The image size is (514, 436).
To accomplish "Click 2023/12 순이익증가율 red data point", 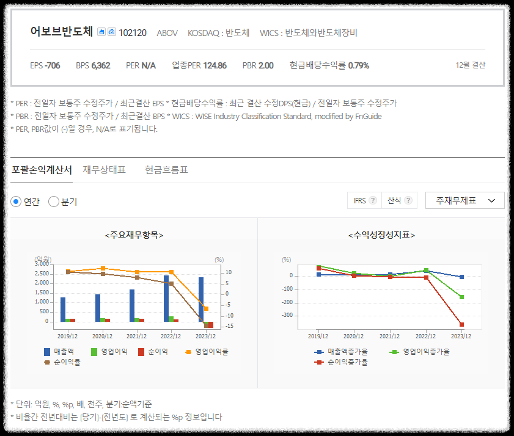I will [x=461, y=325].
